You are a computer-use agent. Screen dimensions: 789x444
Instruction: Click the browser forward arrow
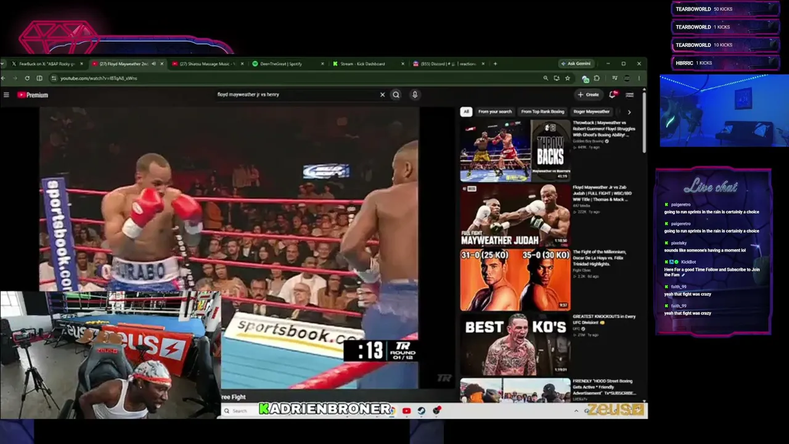click(x=15, y=78)
